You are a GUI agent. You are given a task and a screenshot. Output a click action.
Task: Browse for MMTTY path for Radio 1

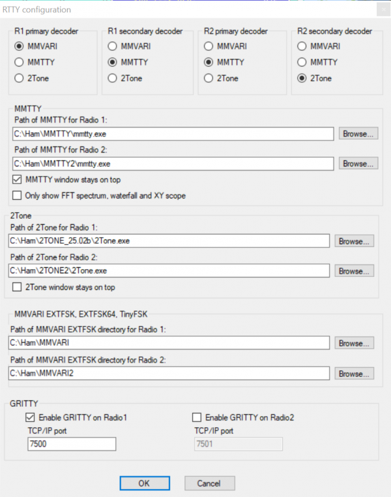358,134
